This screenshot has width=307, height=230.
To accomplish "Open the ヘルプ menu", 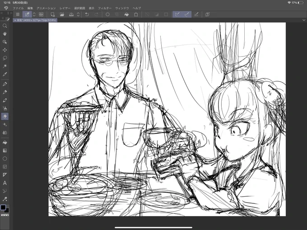I will pyautogui.click(x=137, y=8).
